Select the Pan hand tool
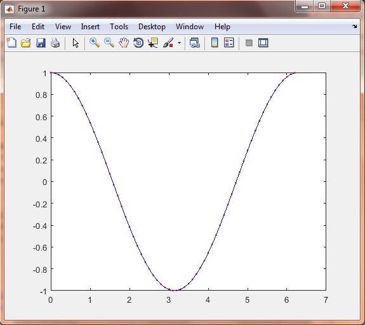The image size is (365, 325). pos(124,43)
